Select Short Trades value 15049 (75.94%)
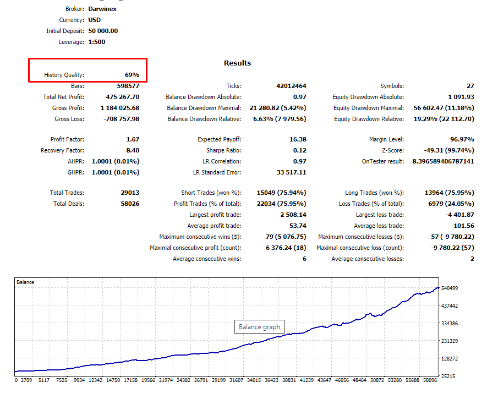The image size is (487, 393). (x=281, y=193)
